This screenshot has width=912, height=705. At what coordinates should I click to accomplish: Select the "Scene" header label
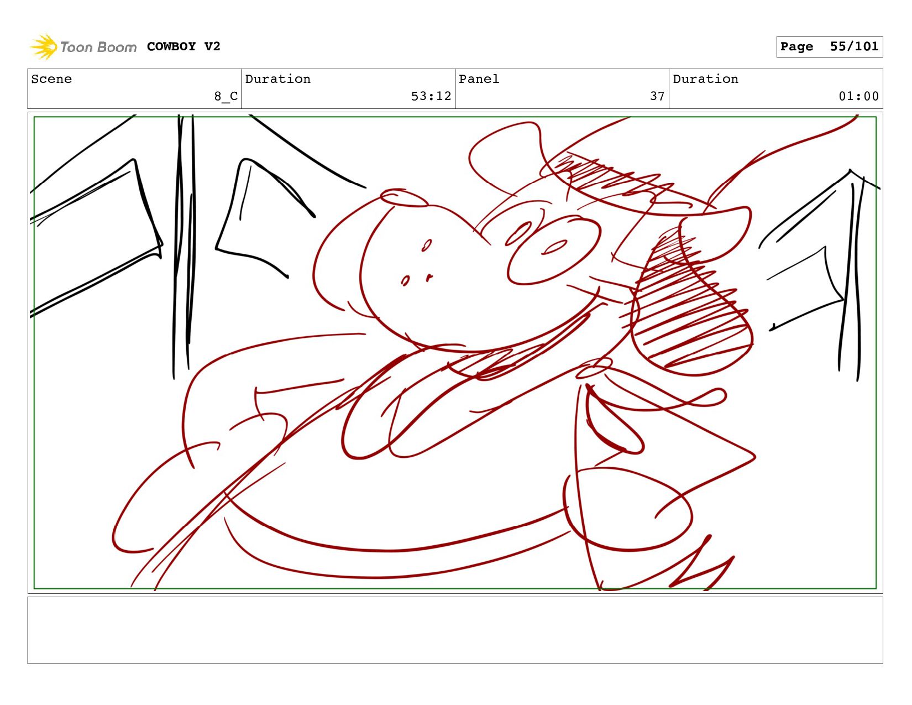tap(51, 79)
